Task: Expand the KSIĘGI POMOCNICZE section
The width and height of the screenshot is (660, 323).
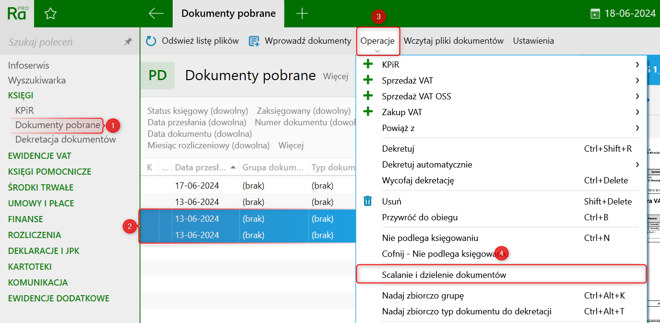Action: [x=49, y=172]
